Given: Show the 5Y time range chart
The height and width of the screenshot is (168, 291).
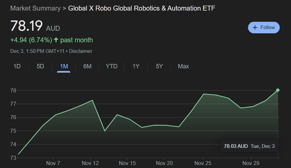Looking at the screenshot, I should click(159, 66).
